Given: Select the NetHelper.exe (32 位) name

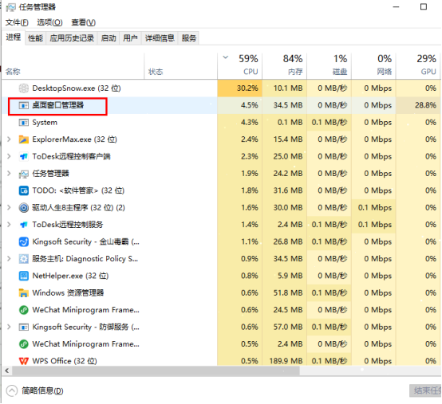Looking at the screenshot, I should 70,276.
